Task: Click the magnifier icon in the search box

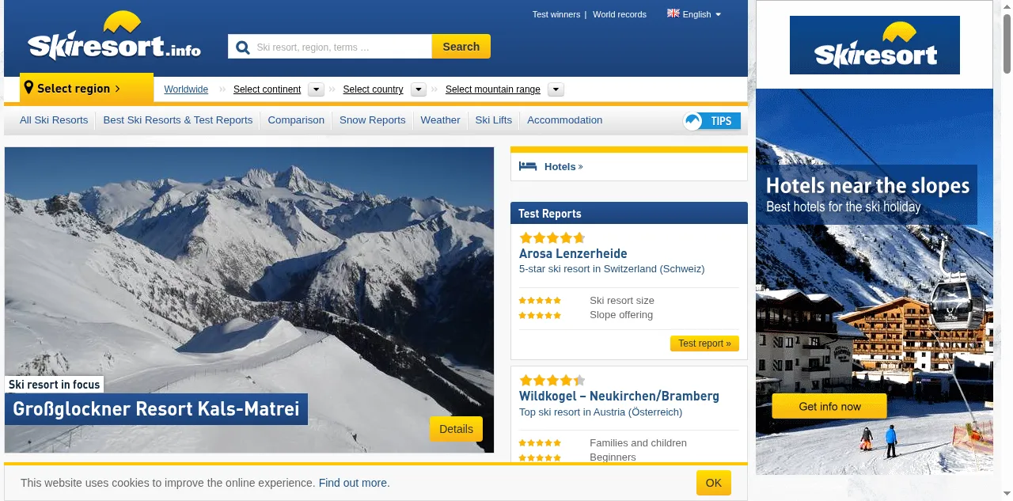Action: pos(243,47)
